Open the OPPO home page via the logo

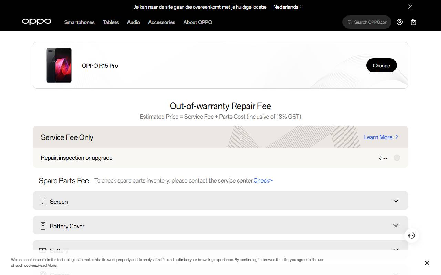pos(37,22)
